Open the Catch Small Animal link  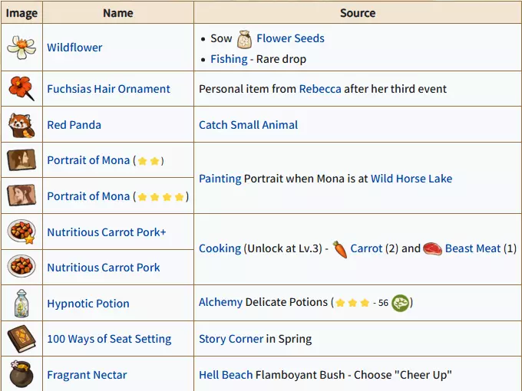coord(248,125)
